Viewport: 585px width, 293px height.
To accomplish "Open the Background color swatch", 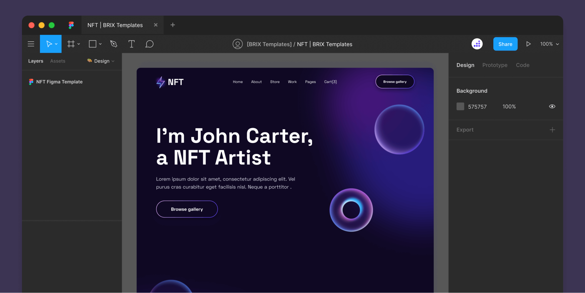I will 460,106.
